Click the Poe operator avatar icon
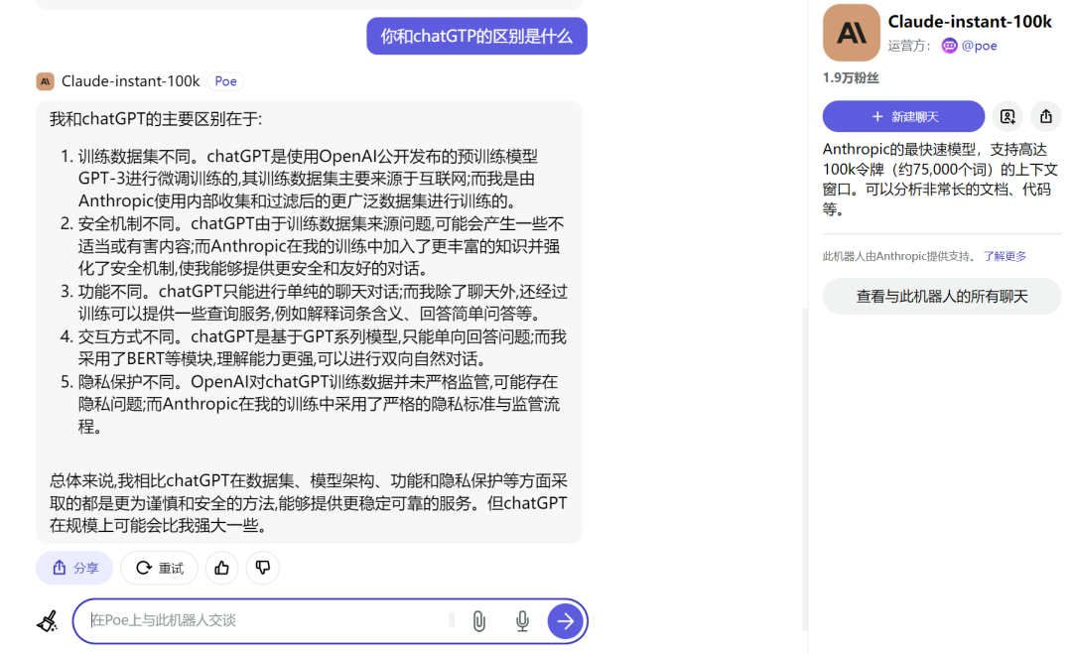The image size is (1072, 654). [x=950, y=46]
